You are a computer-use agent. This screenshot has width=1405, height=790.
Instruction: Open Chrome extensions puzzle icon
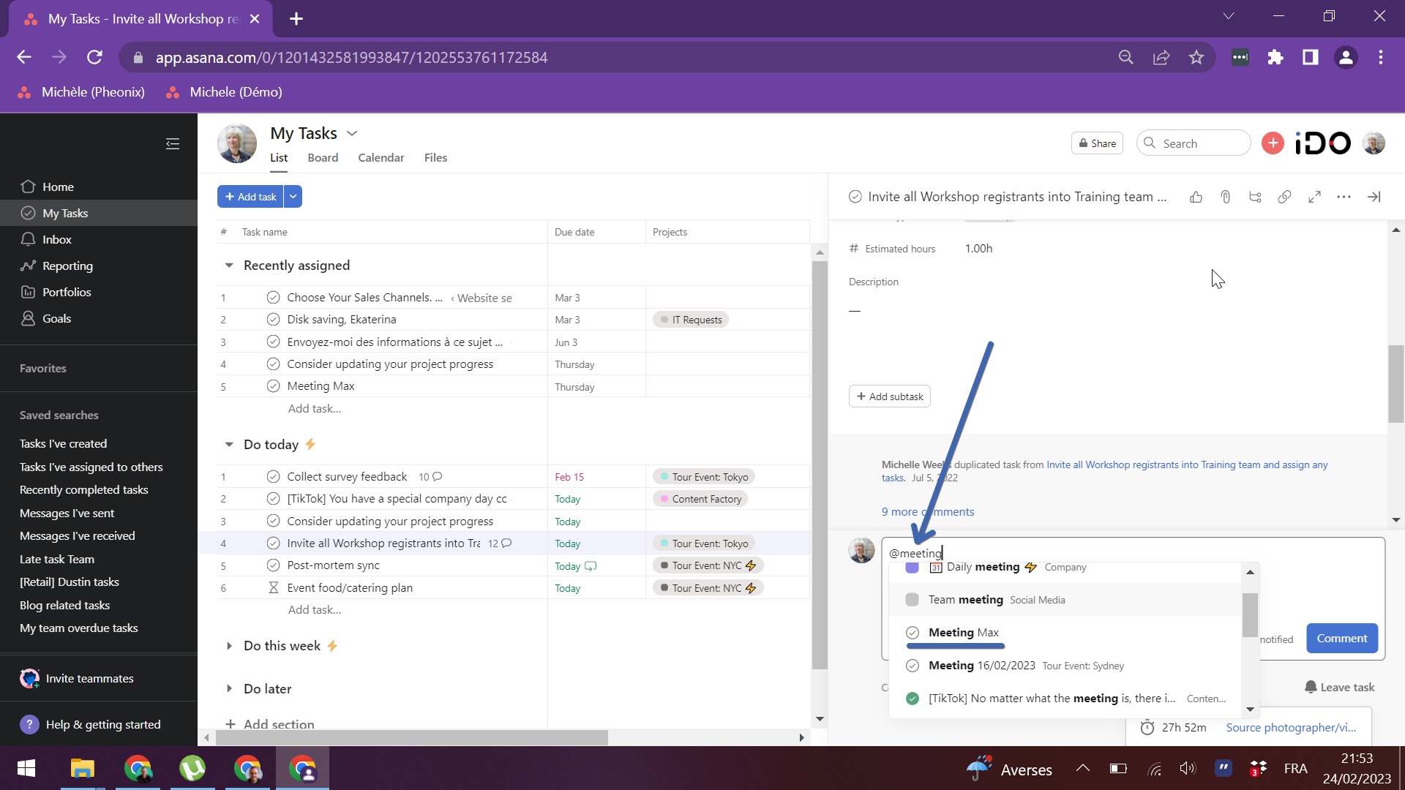[x=1275, y=57]
